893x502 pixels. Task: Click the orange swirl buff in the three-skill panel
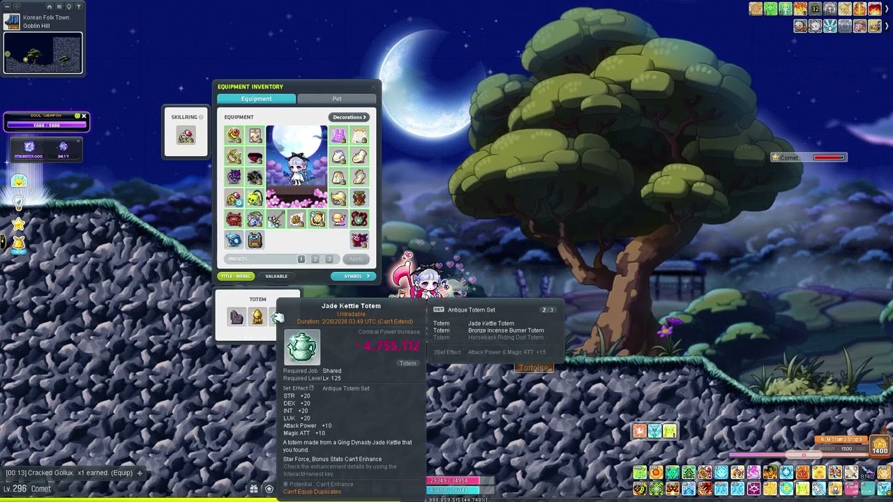tap(640, 431)
